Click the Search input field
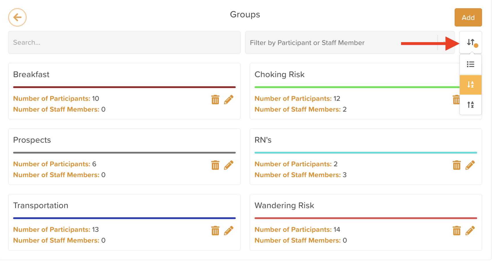Image resolution: width=492 pixels, height=266 pixels. point(124,42)
